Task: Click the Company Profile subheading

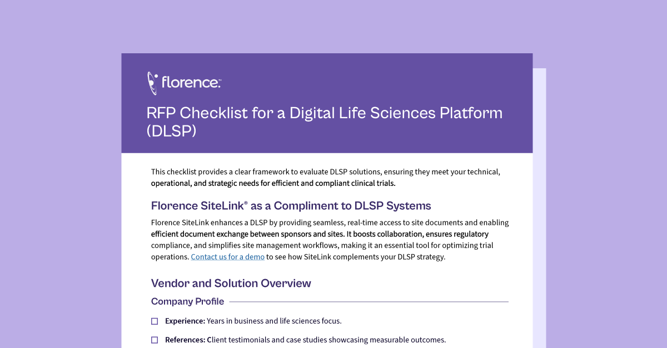Action: 188,301
